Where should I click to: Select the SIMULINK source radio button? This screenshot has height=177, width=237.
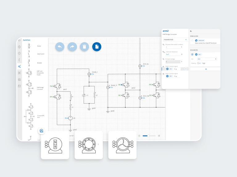coord(192,41)
